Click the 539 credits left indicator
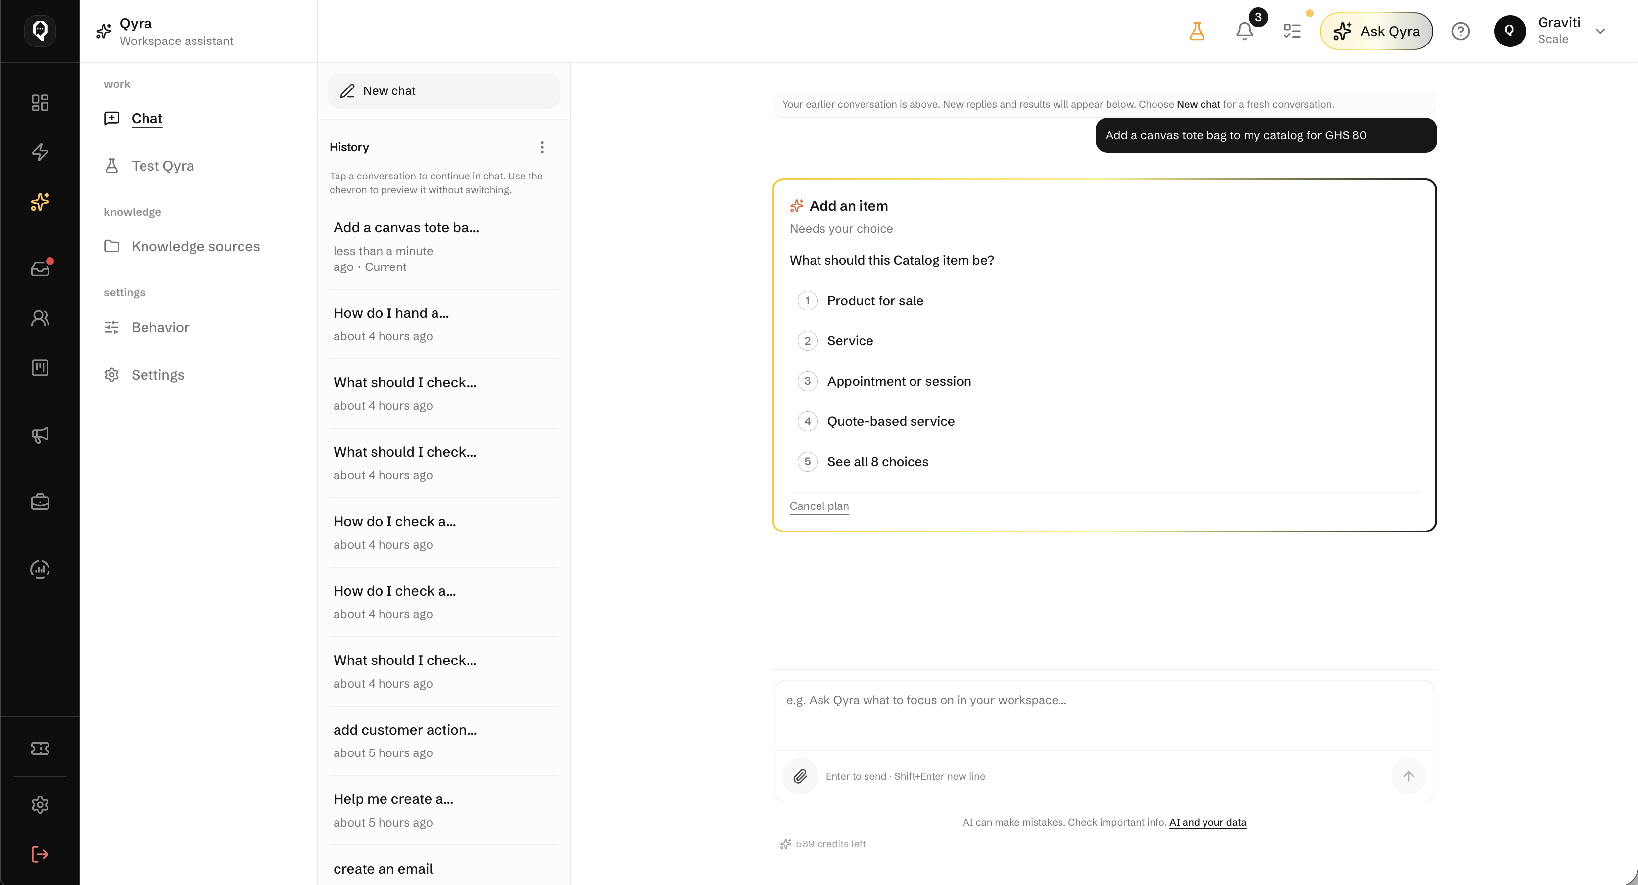This screenshot has width=1638, height=885. (823, 844)
